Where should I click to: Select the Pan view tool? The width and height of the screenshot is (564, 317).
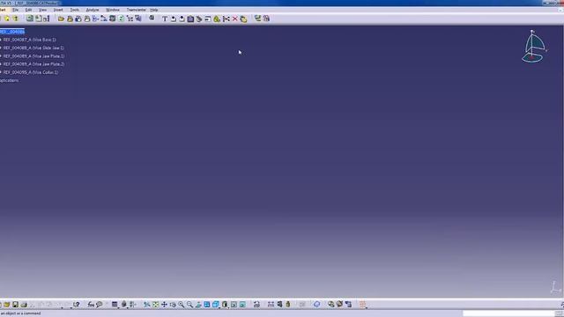tap(164, 305)
